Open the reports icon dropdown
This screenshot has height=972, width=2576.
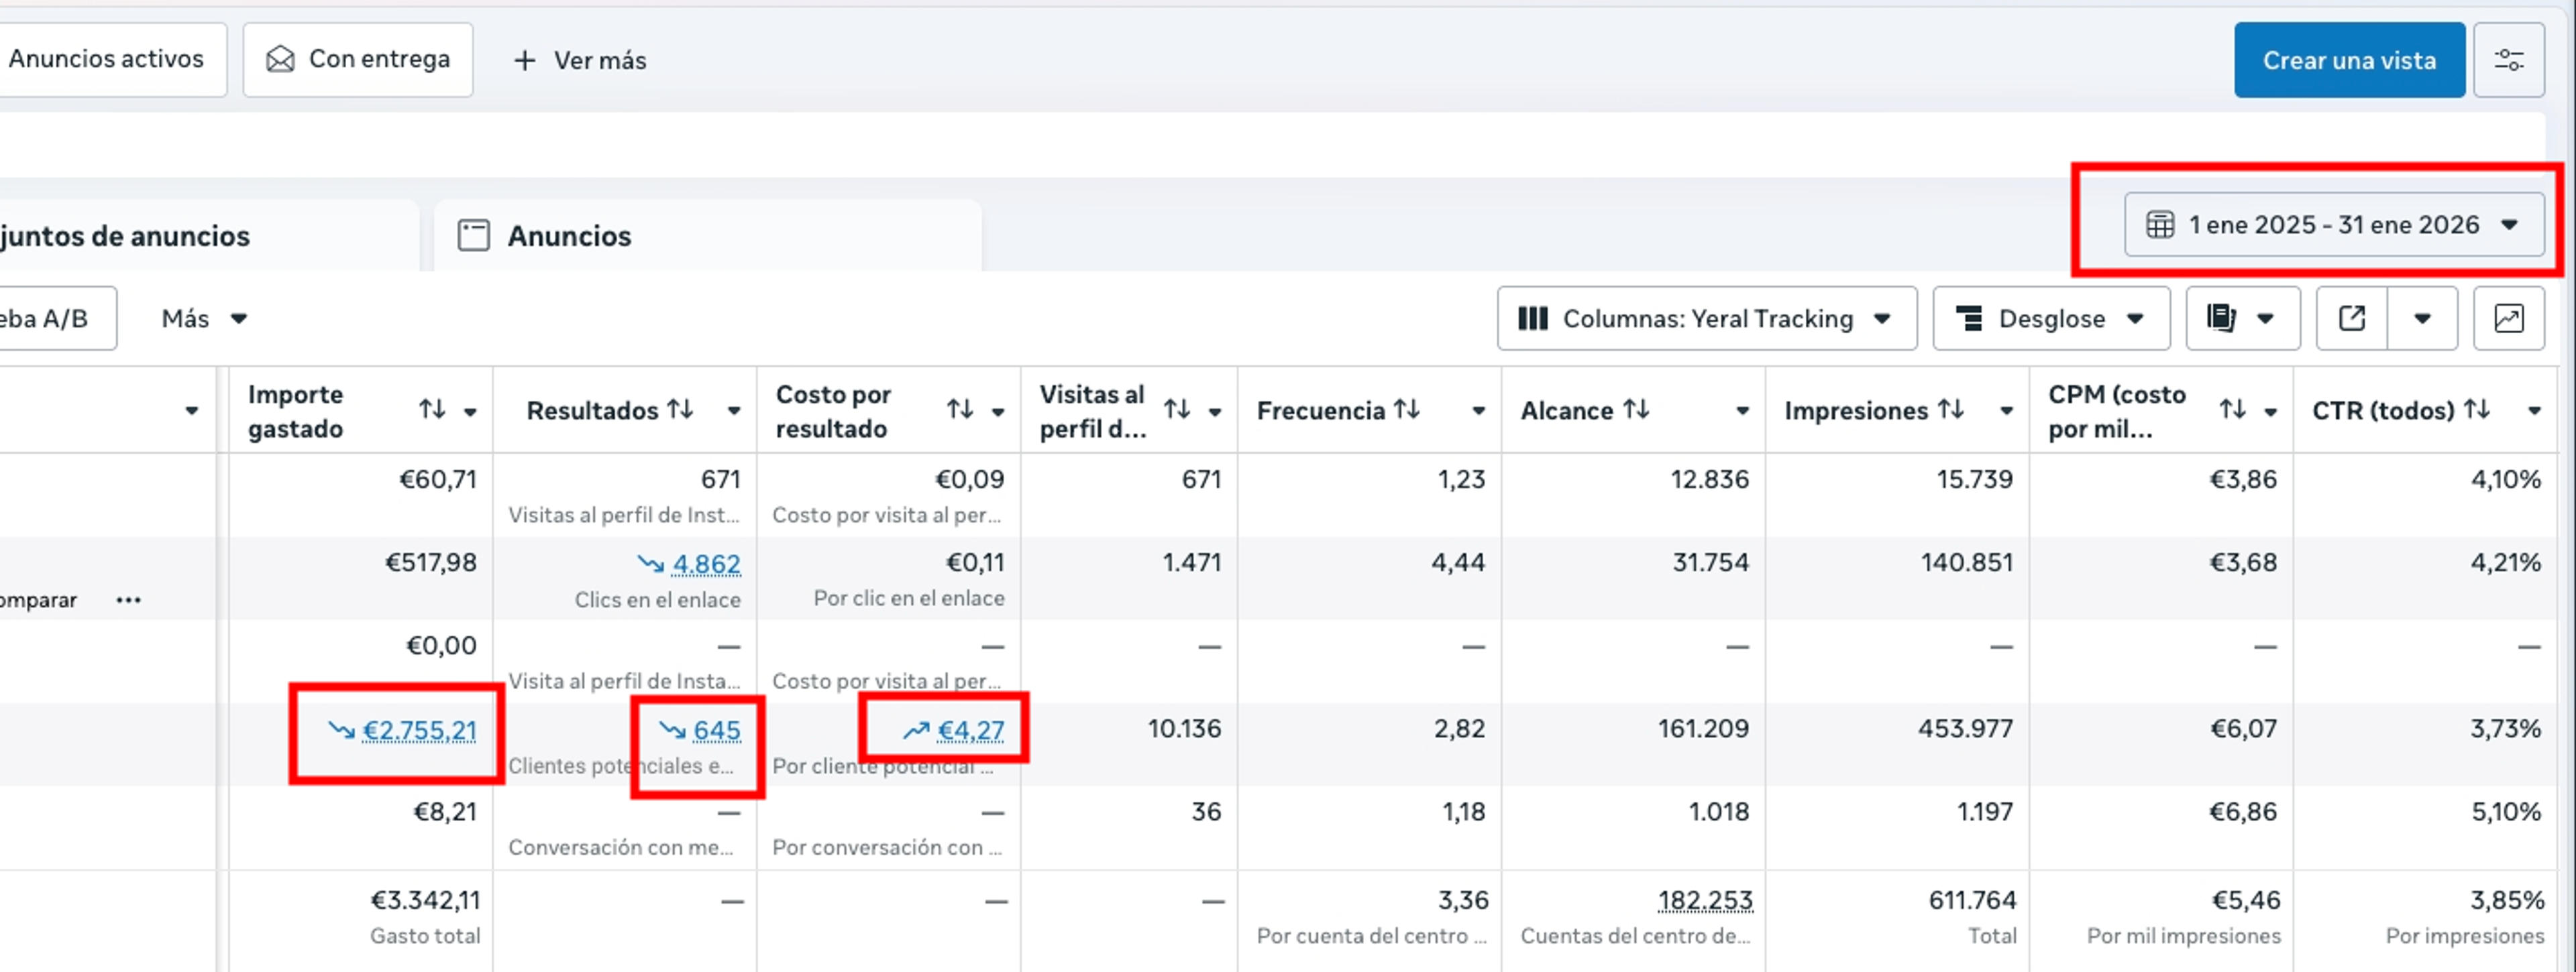pyautogui.click(x=2242, y=318)
